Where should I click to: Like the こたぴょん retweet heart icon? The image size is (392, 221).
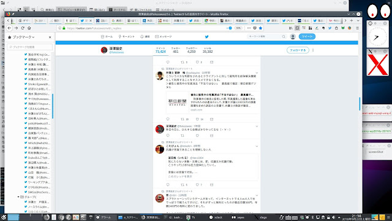coord(197,185)
